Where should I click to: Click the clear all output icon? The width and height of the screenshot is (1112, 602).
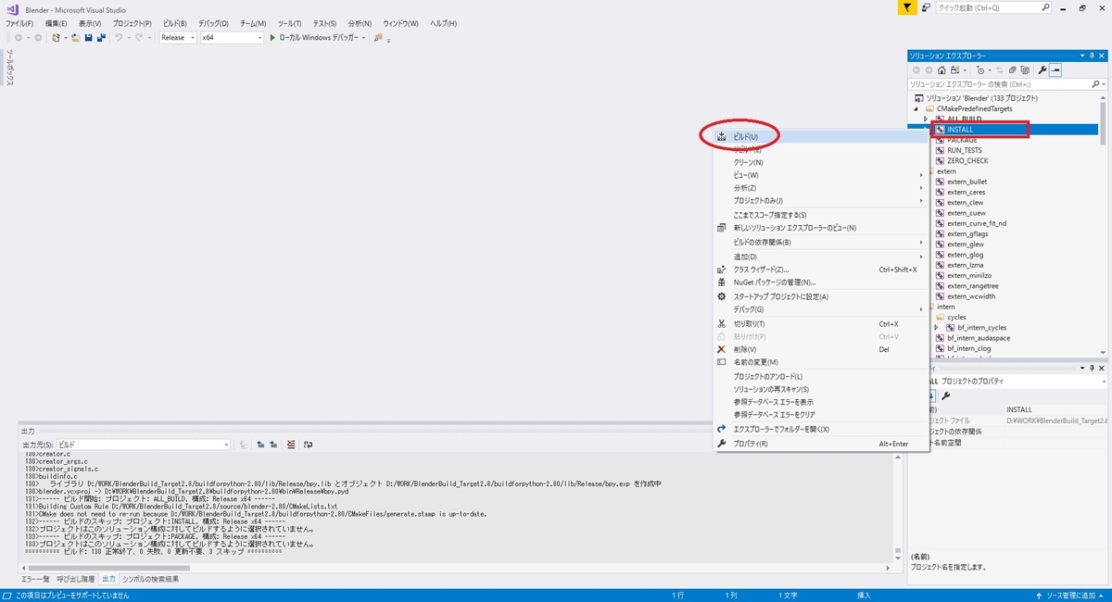291,445
